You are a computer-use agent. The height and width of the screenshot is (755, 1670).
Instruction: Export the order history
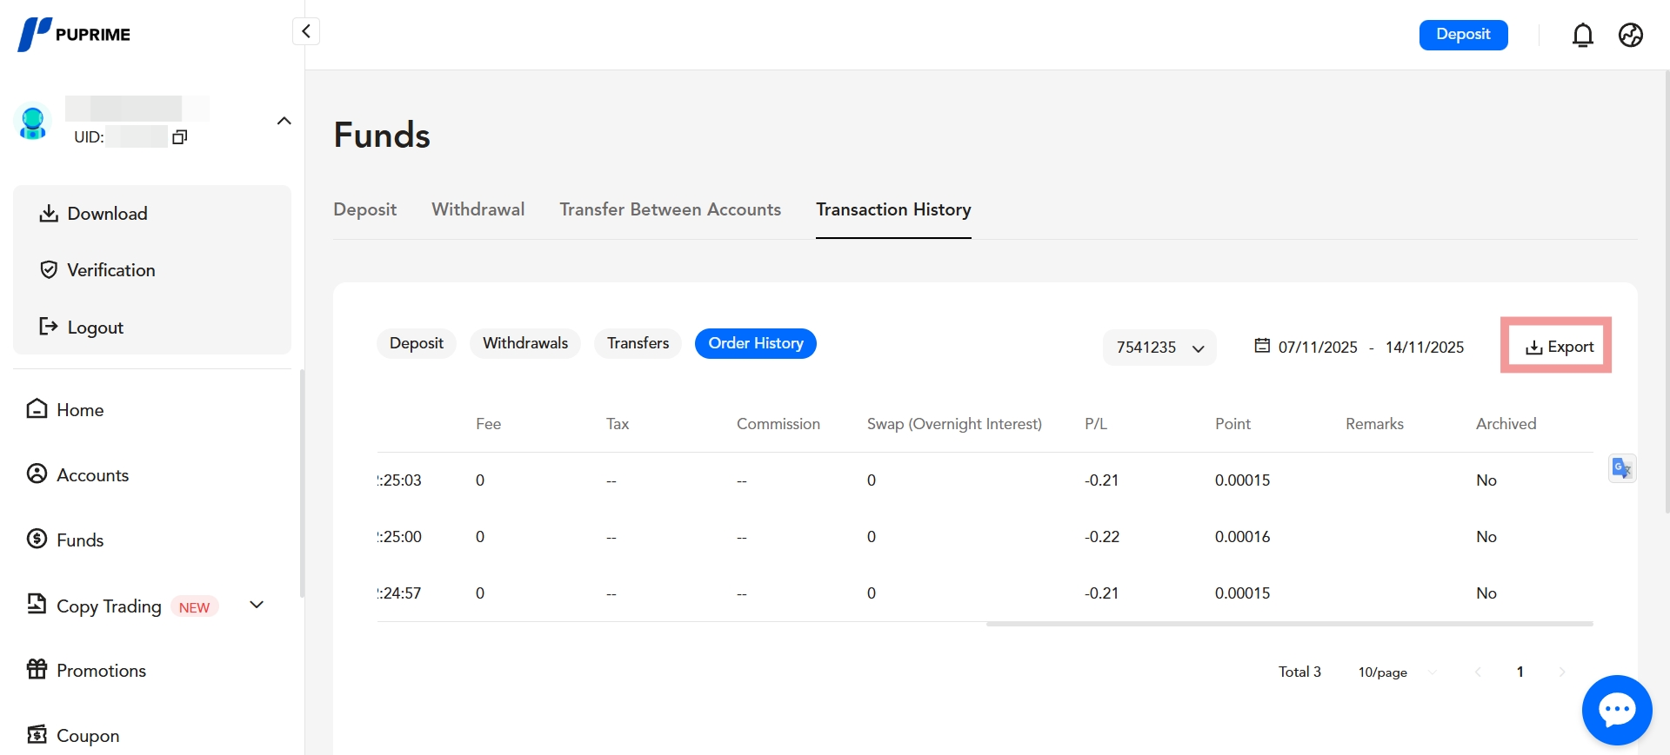coord(1559,347)
